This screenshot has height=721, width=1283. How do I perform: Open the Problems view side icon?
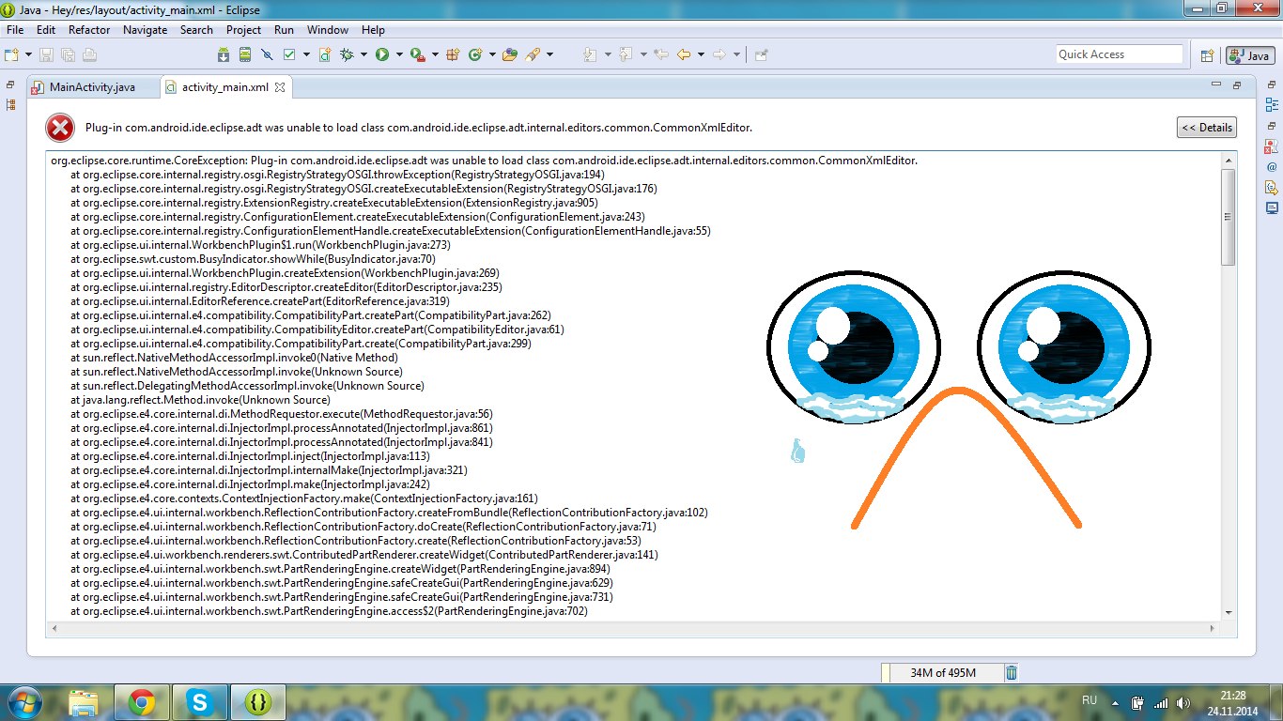(x=1272, y=146)
